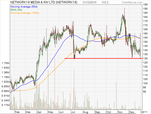Click the Aug label on the time axis
The image size is (151, 114).
pyautogui.click(x=86, y=112)
